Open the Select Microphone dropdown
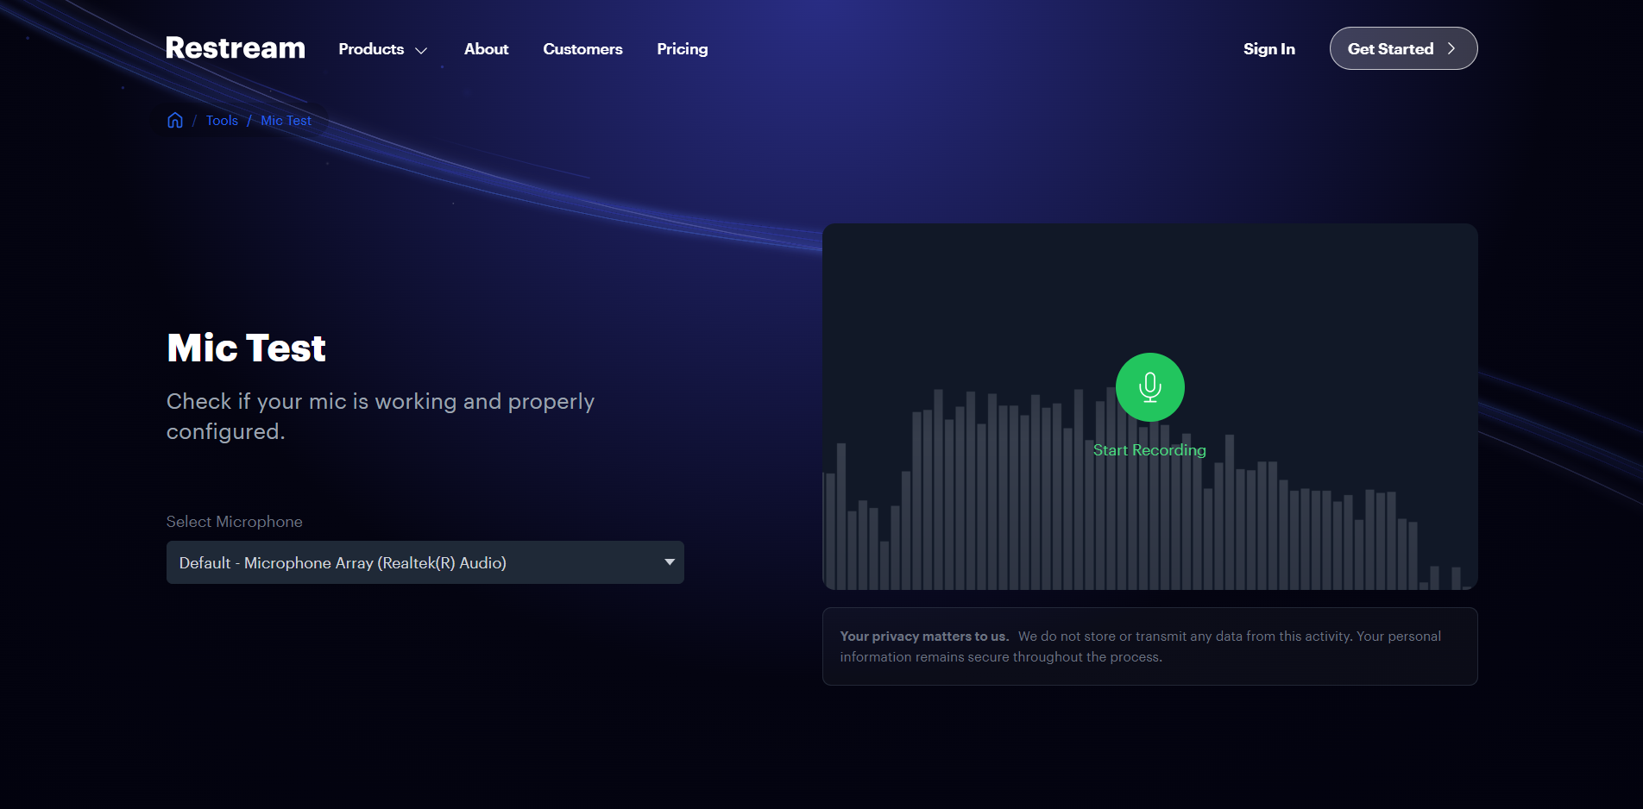Image resolution: width=1643 pixels, height=809 pixels. [x=425, y=562]
